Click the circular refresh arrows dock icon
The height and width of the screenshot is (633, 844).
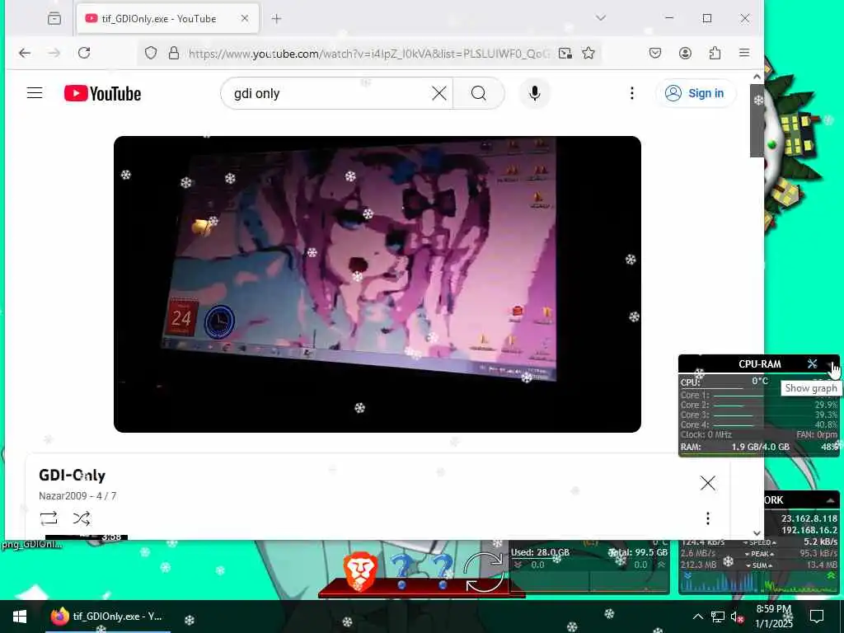click(x=483, y=572)
